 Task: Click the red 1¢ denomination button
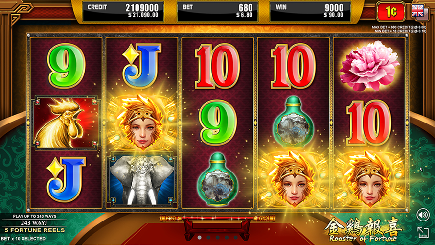(390, 11)
